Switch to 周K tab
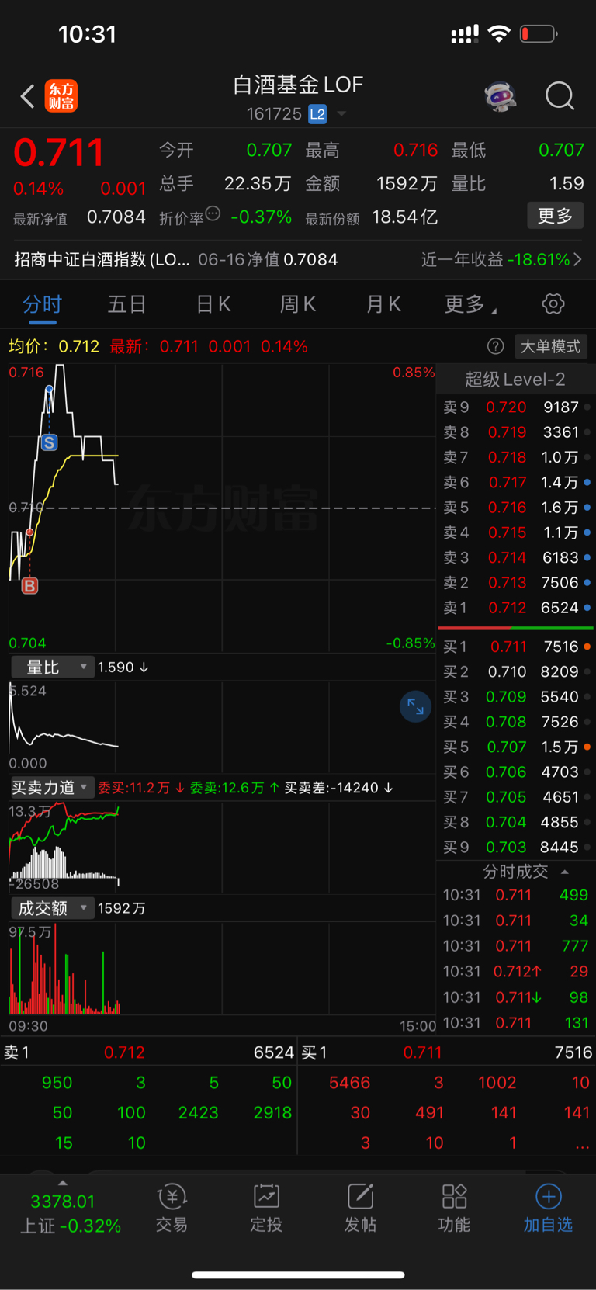The height and width of the screenshot is (1290, 596). pos(298,304)
